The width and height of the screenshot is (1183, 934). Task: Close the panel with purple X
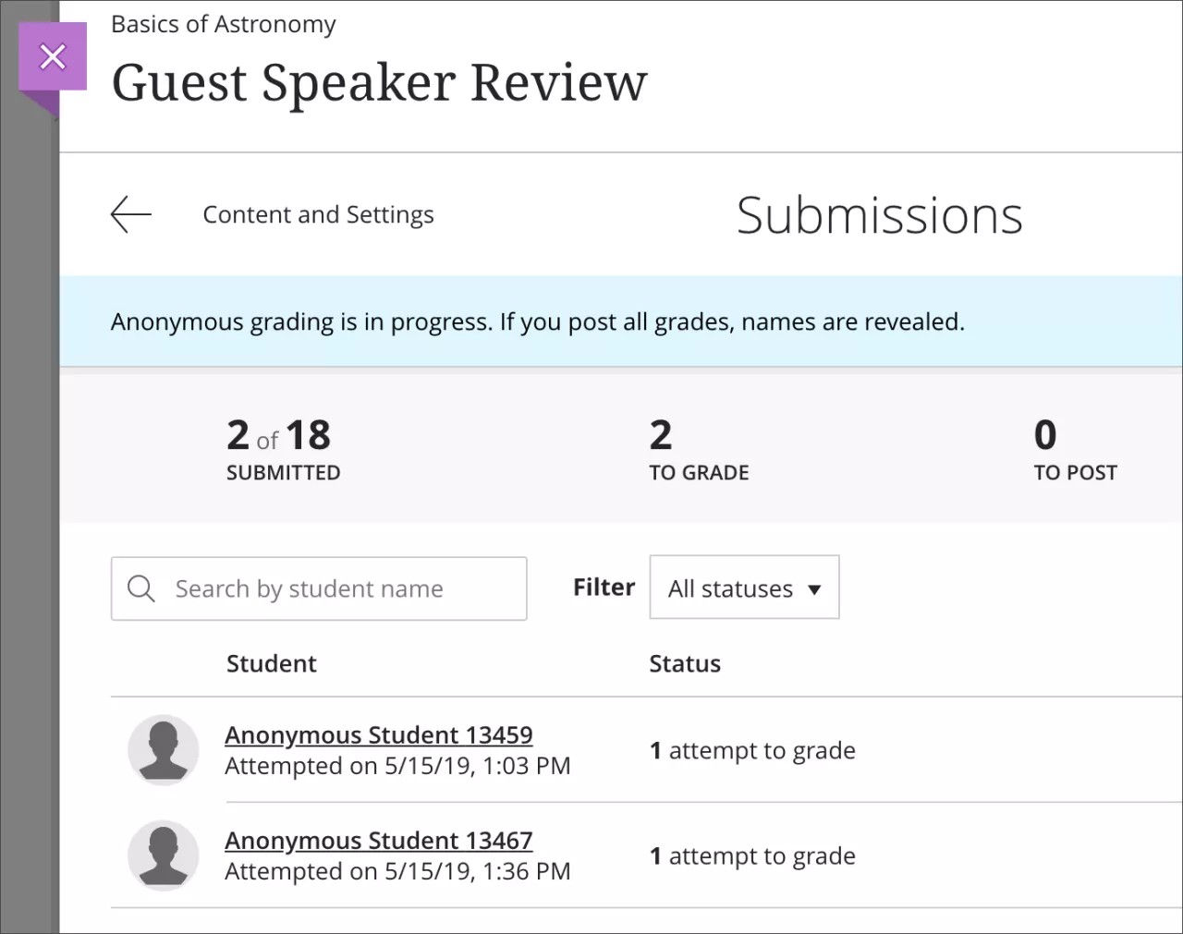coord(53,57)
